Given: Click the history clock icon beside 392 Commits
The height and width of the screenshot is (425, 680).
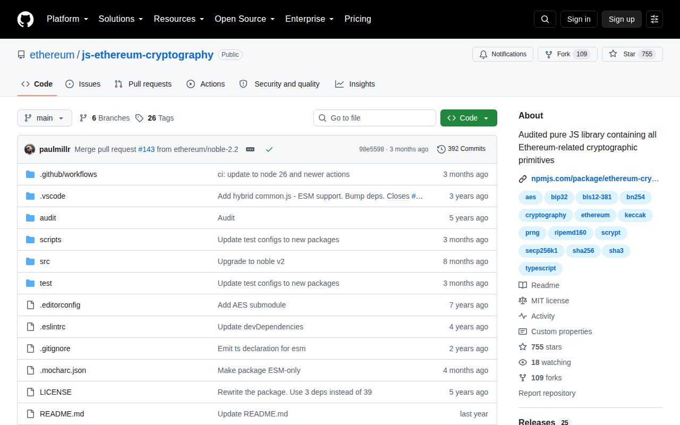Looking at the screenshot, I should [x=441, y=149].
